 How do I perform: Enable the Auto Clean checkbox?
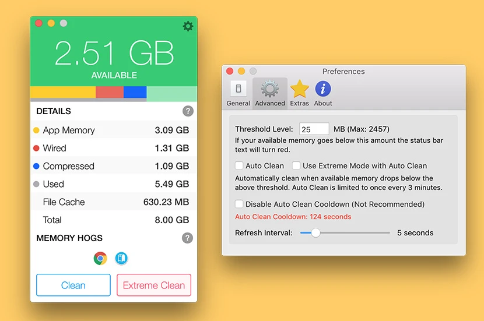pyautogui.click(x=239, y=166)
